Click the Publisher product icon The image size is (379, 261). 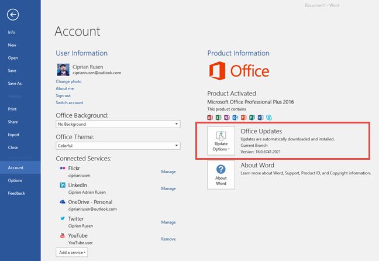coord(252,118)
